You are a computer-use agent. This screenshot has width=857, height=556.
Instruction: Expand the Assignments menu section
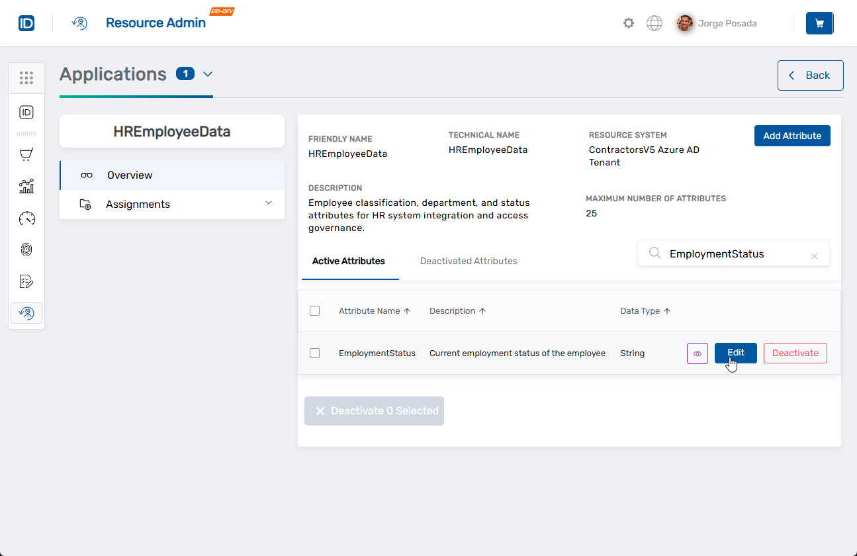click(x=268, y=203)
